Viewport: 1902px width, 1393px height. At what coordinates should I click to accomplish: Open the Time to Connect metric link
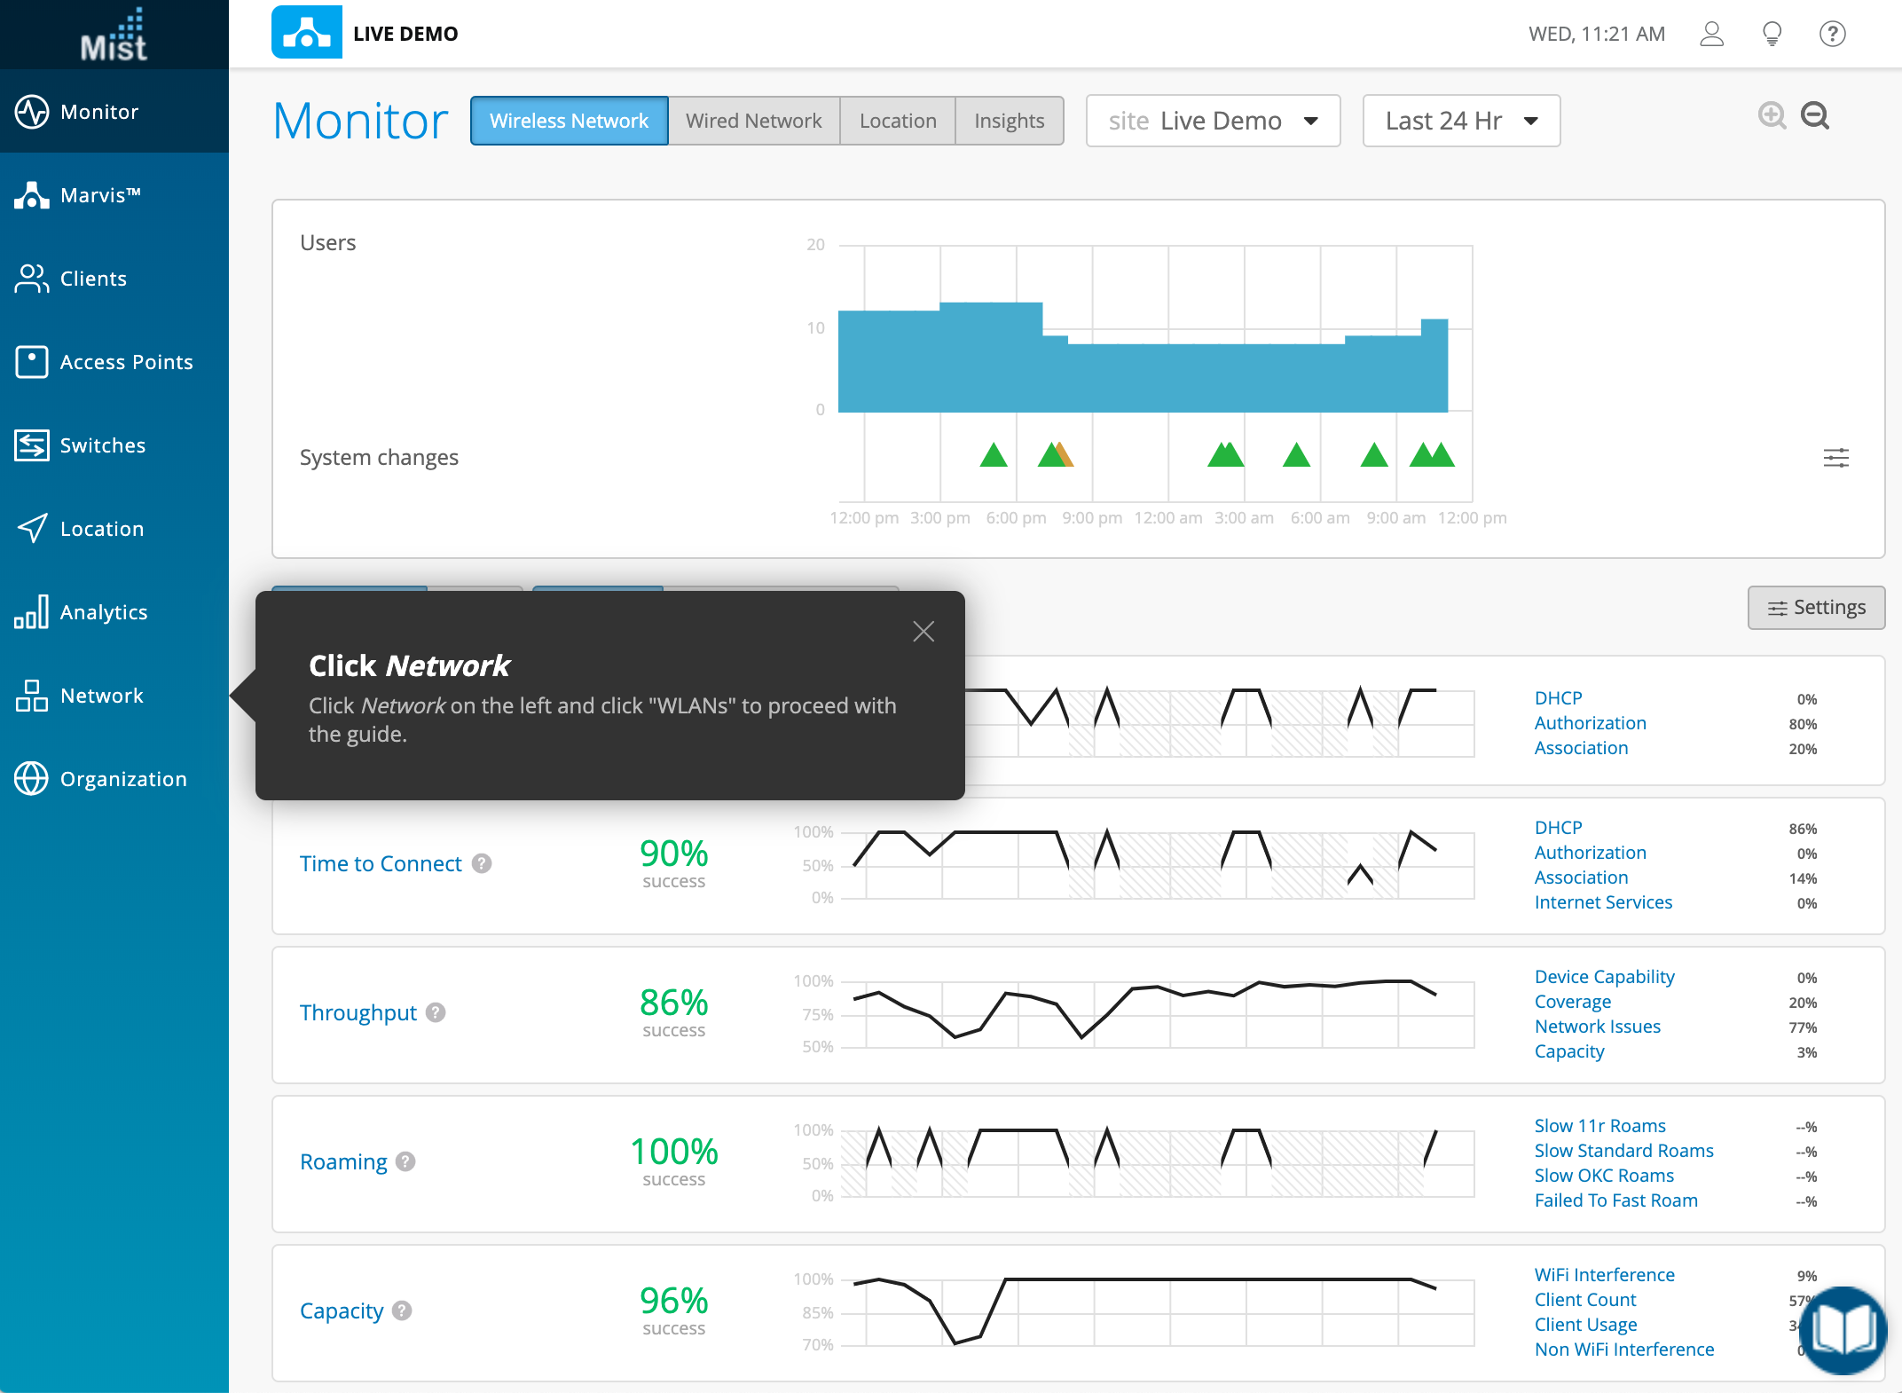pos(381,863)
